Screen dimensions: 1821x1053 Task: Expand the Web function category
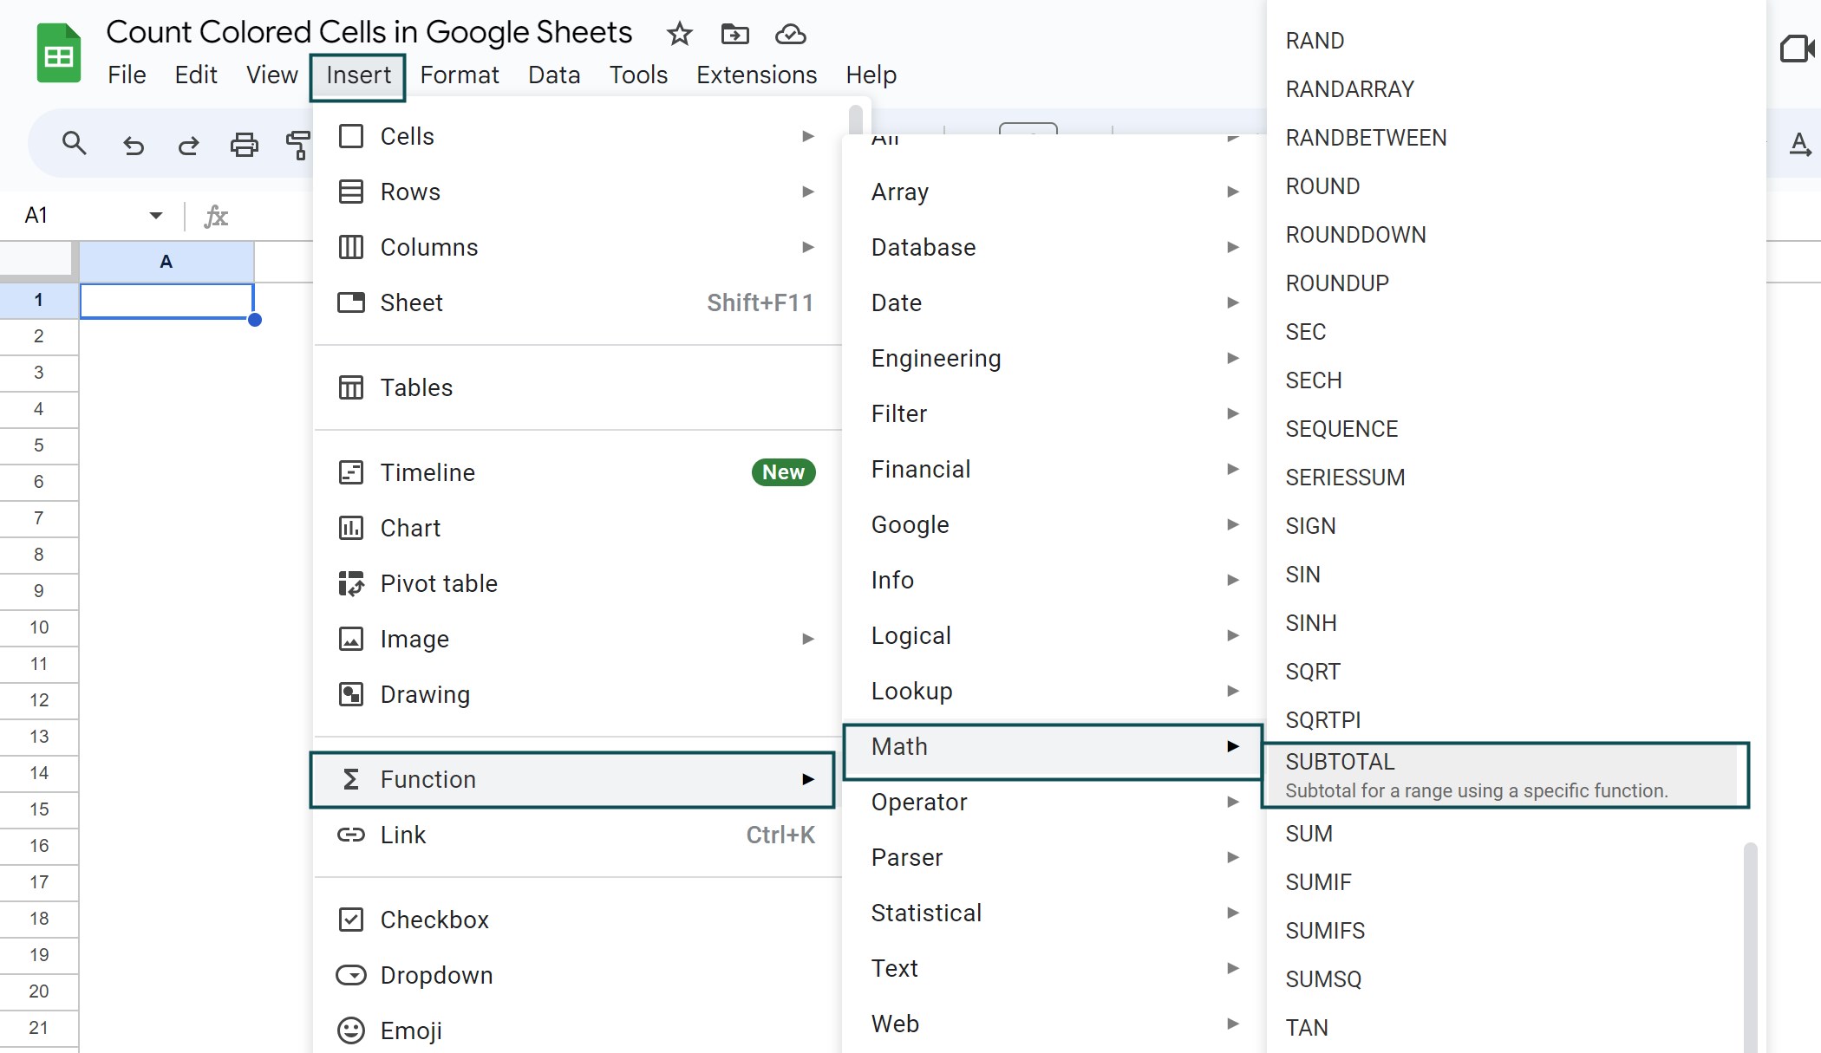point(1054,1024)
